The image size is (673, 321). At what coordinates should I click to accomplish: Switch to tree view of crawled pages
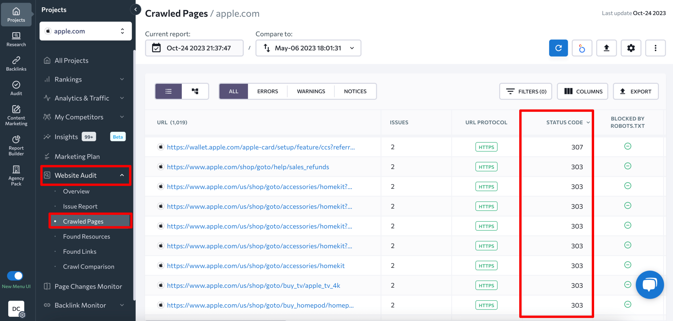(x=195, y=91)
